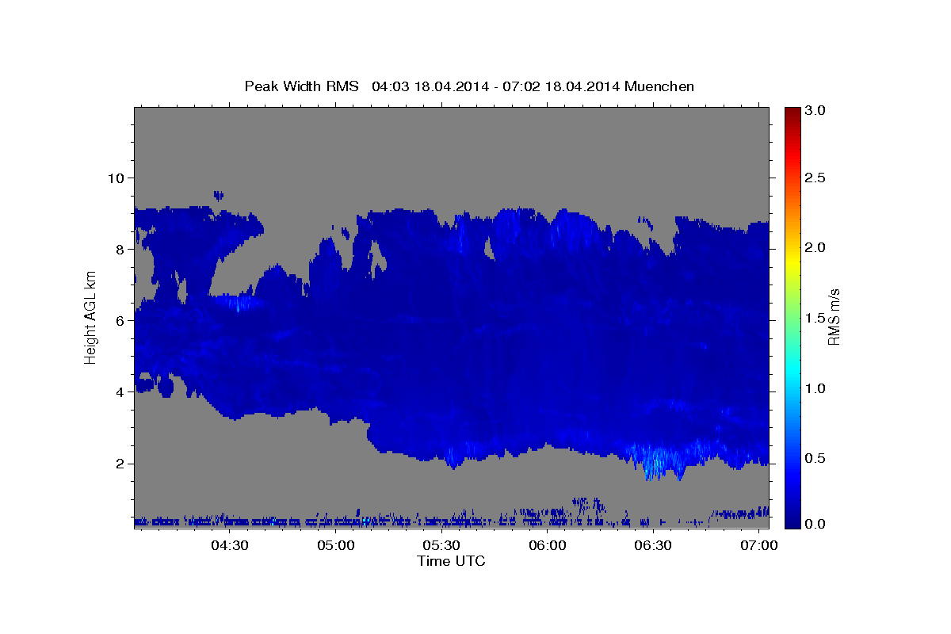Click the colorbar value 2.5

[x=815, y=178]
